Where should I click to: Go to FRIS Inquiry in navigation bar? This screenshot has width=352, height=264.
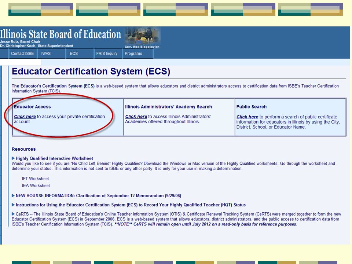point(107,54)
